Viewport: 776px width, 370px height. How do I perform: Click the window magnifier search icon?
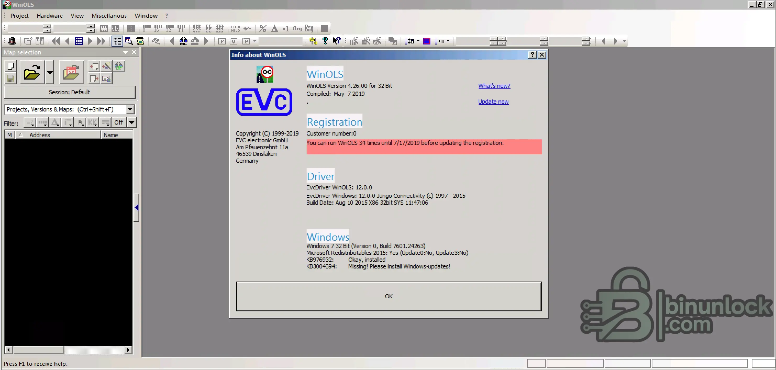tap(129, 41)
